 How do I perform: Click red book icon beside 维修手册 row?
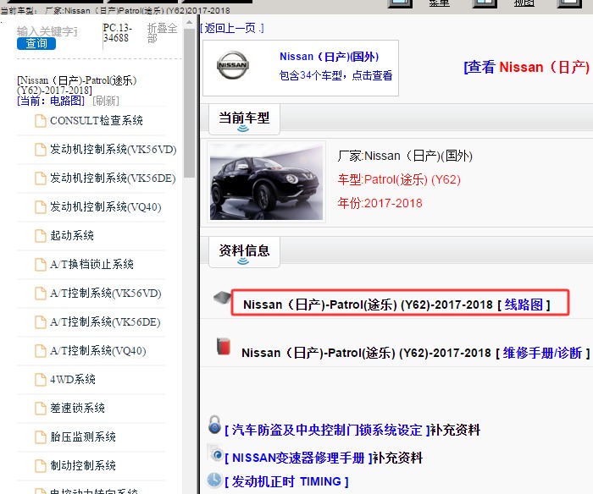223,346
